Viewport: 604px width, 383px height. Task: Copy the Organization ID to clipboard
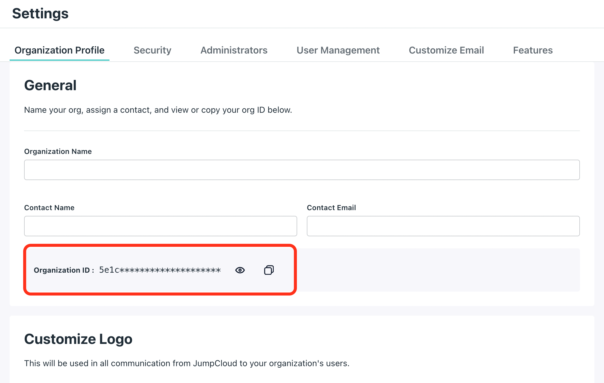(269, 270)
